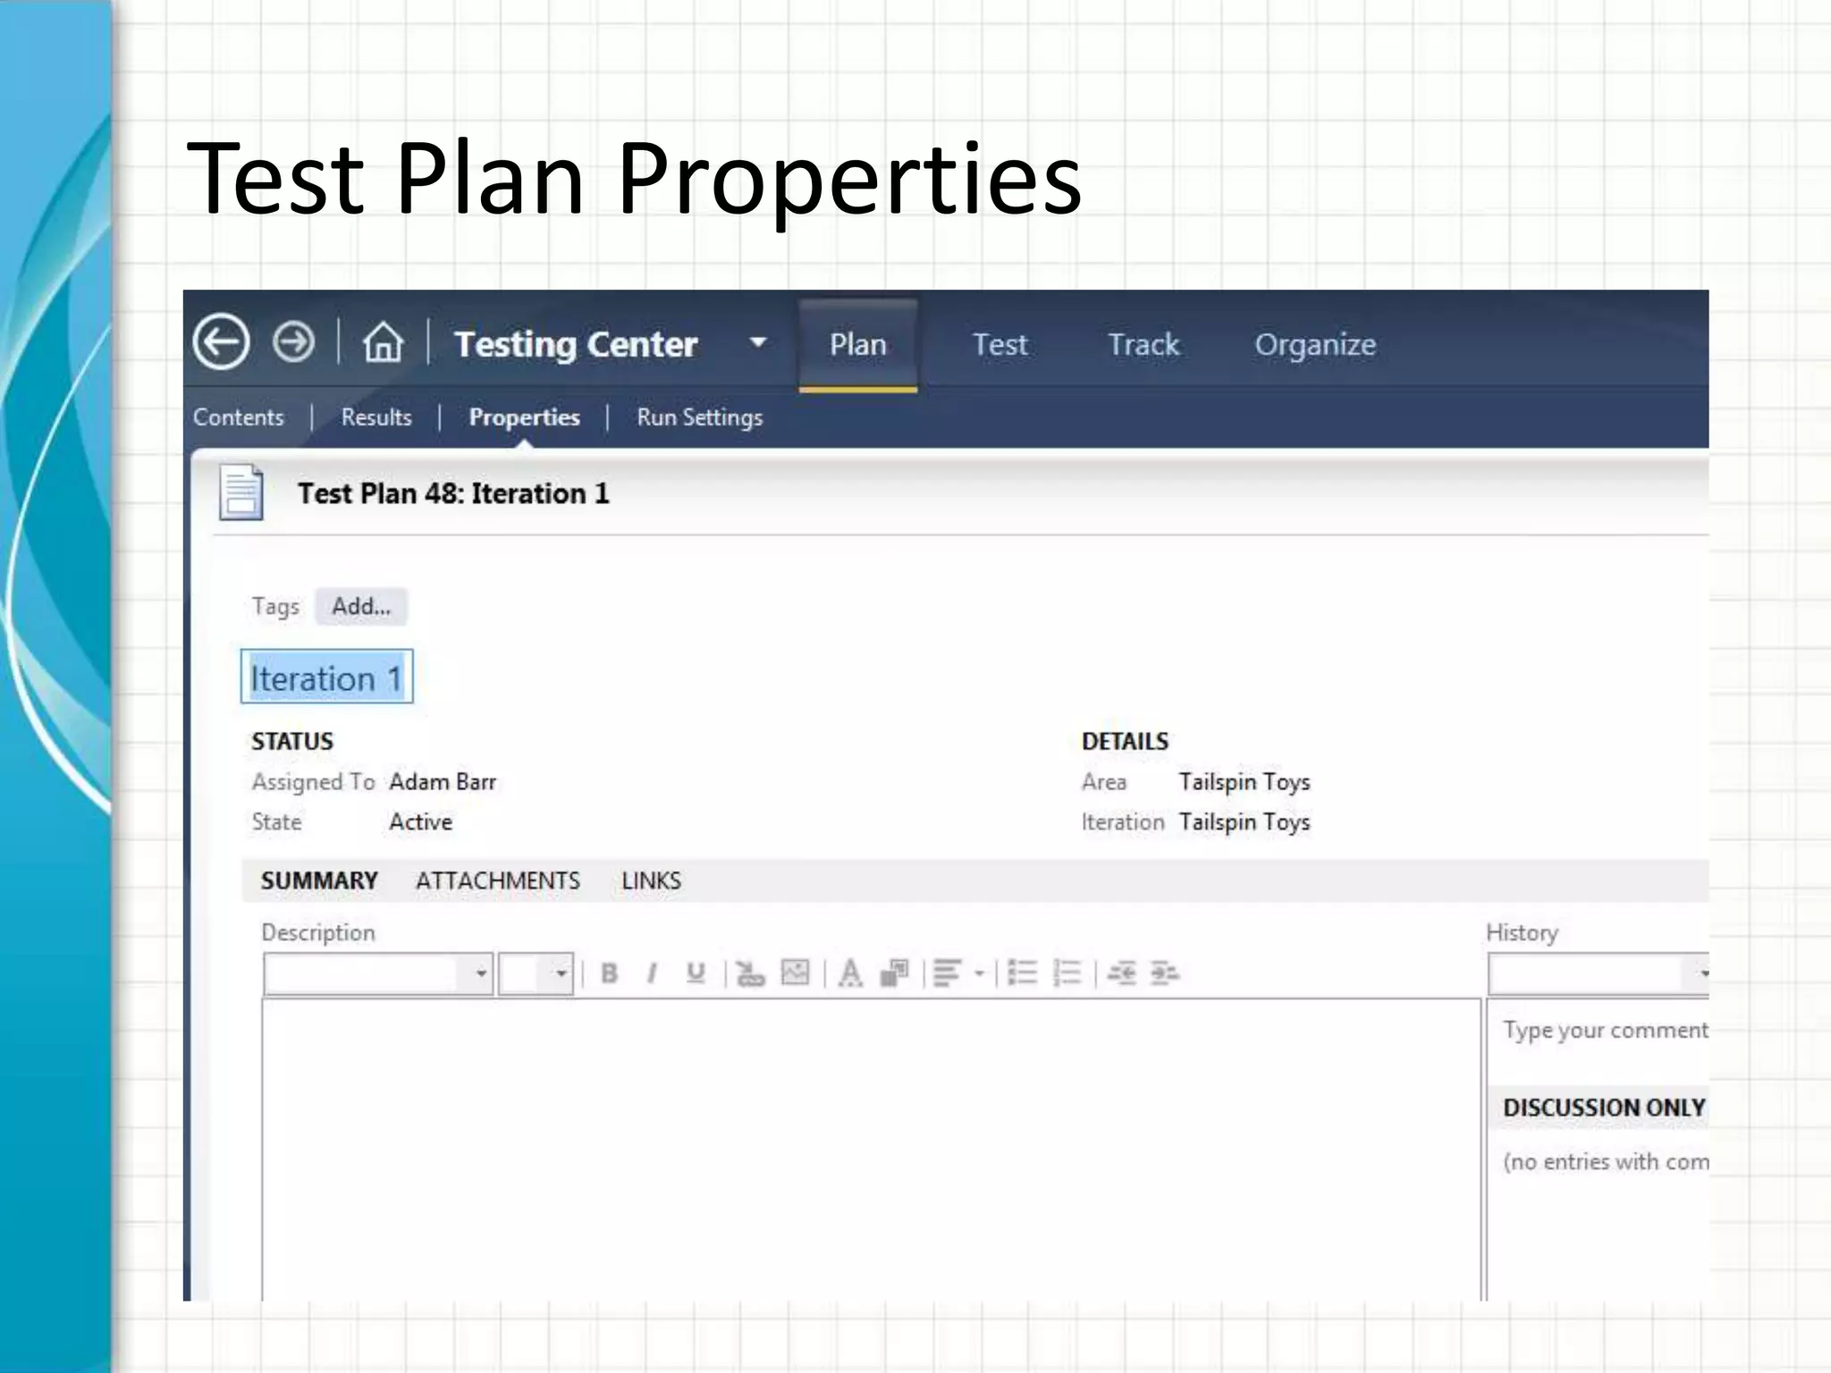
Task: Click the History label
Action: click(x=1522, y=933)
